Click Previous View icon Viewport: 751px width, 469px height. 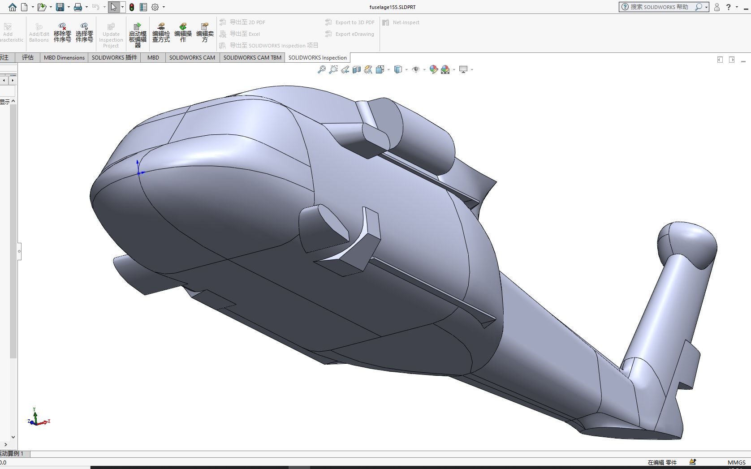click(345, 69)
